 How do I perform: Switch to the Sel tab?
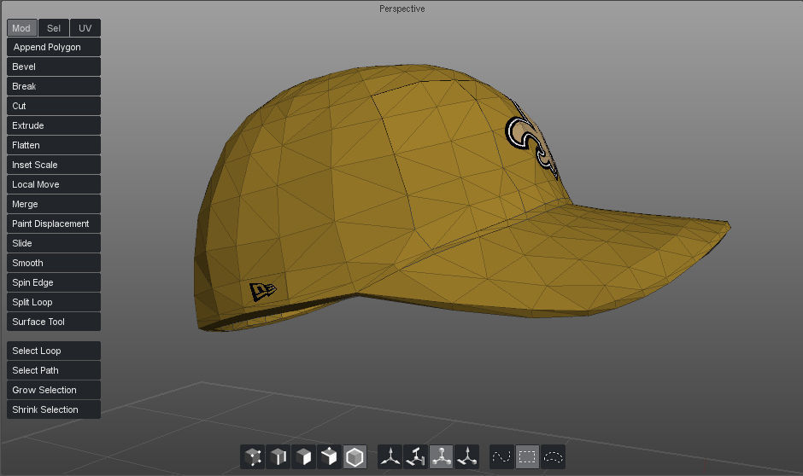pyautogui.click(x=54, y=28)
